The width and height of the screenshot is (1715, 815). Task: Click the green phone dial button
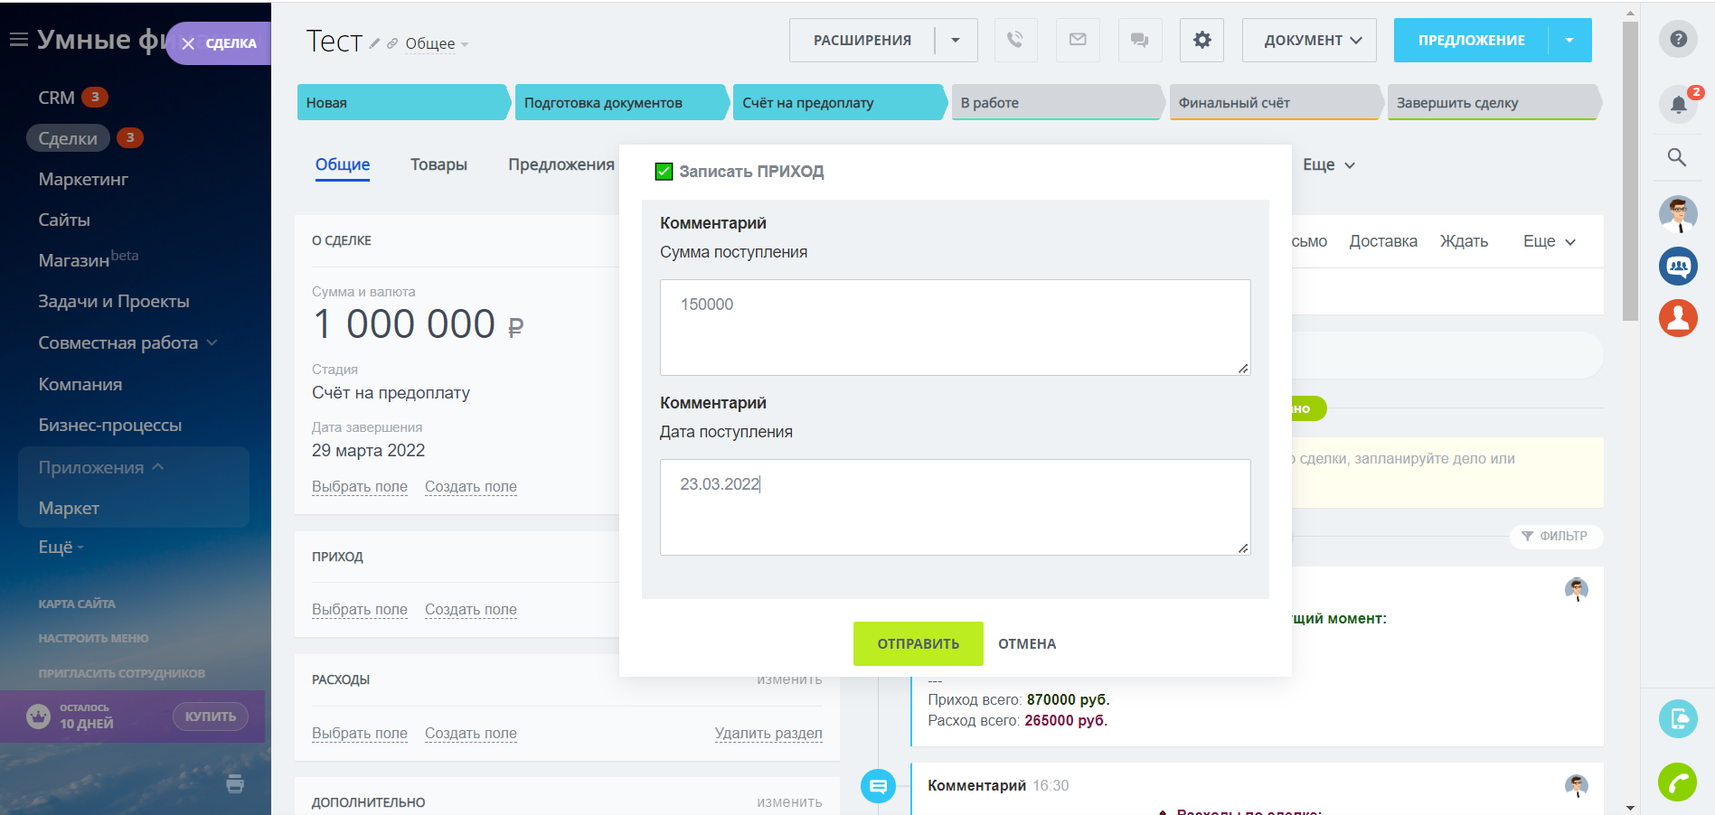coord(1677,782)
